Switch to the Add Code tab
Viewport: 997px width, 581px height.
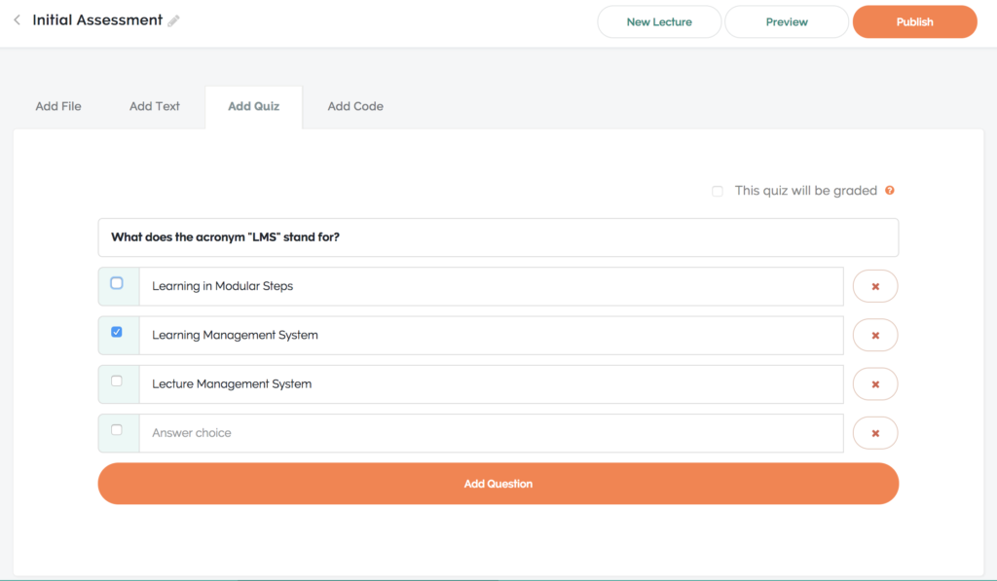[355, 106]
